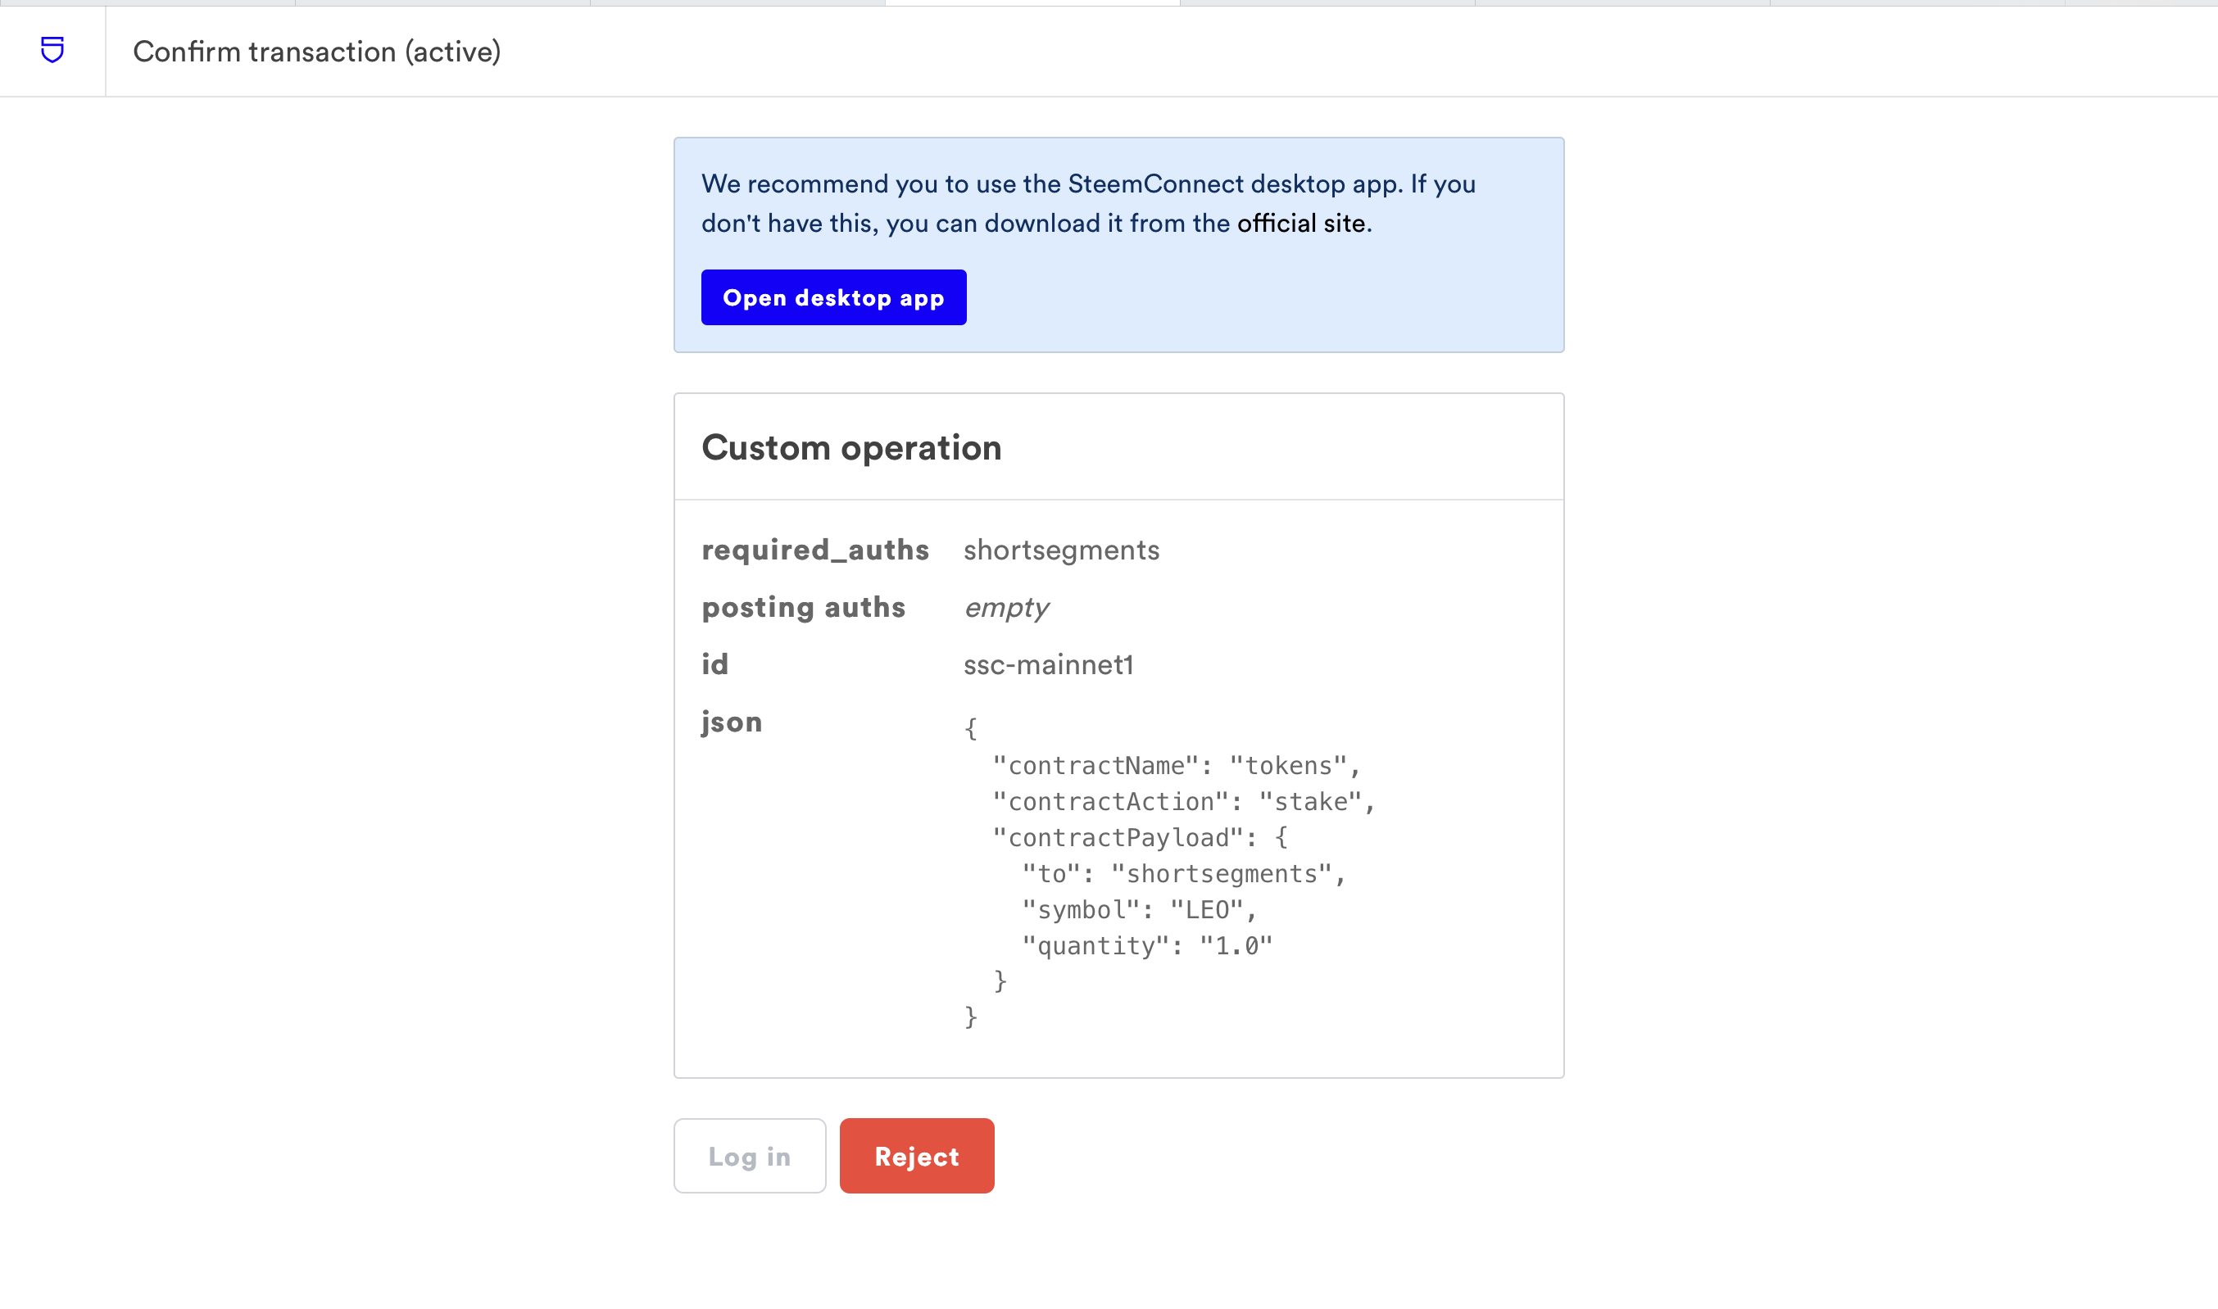Select the ssc-mainnet1 id value

pyautogui.click(x=1048, y=664)
